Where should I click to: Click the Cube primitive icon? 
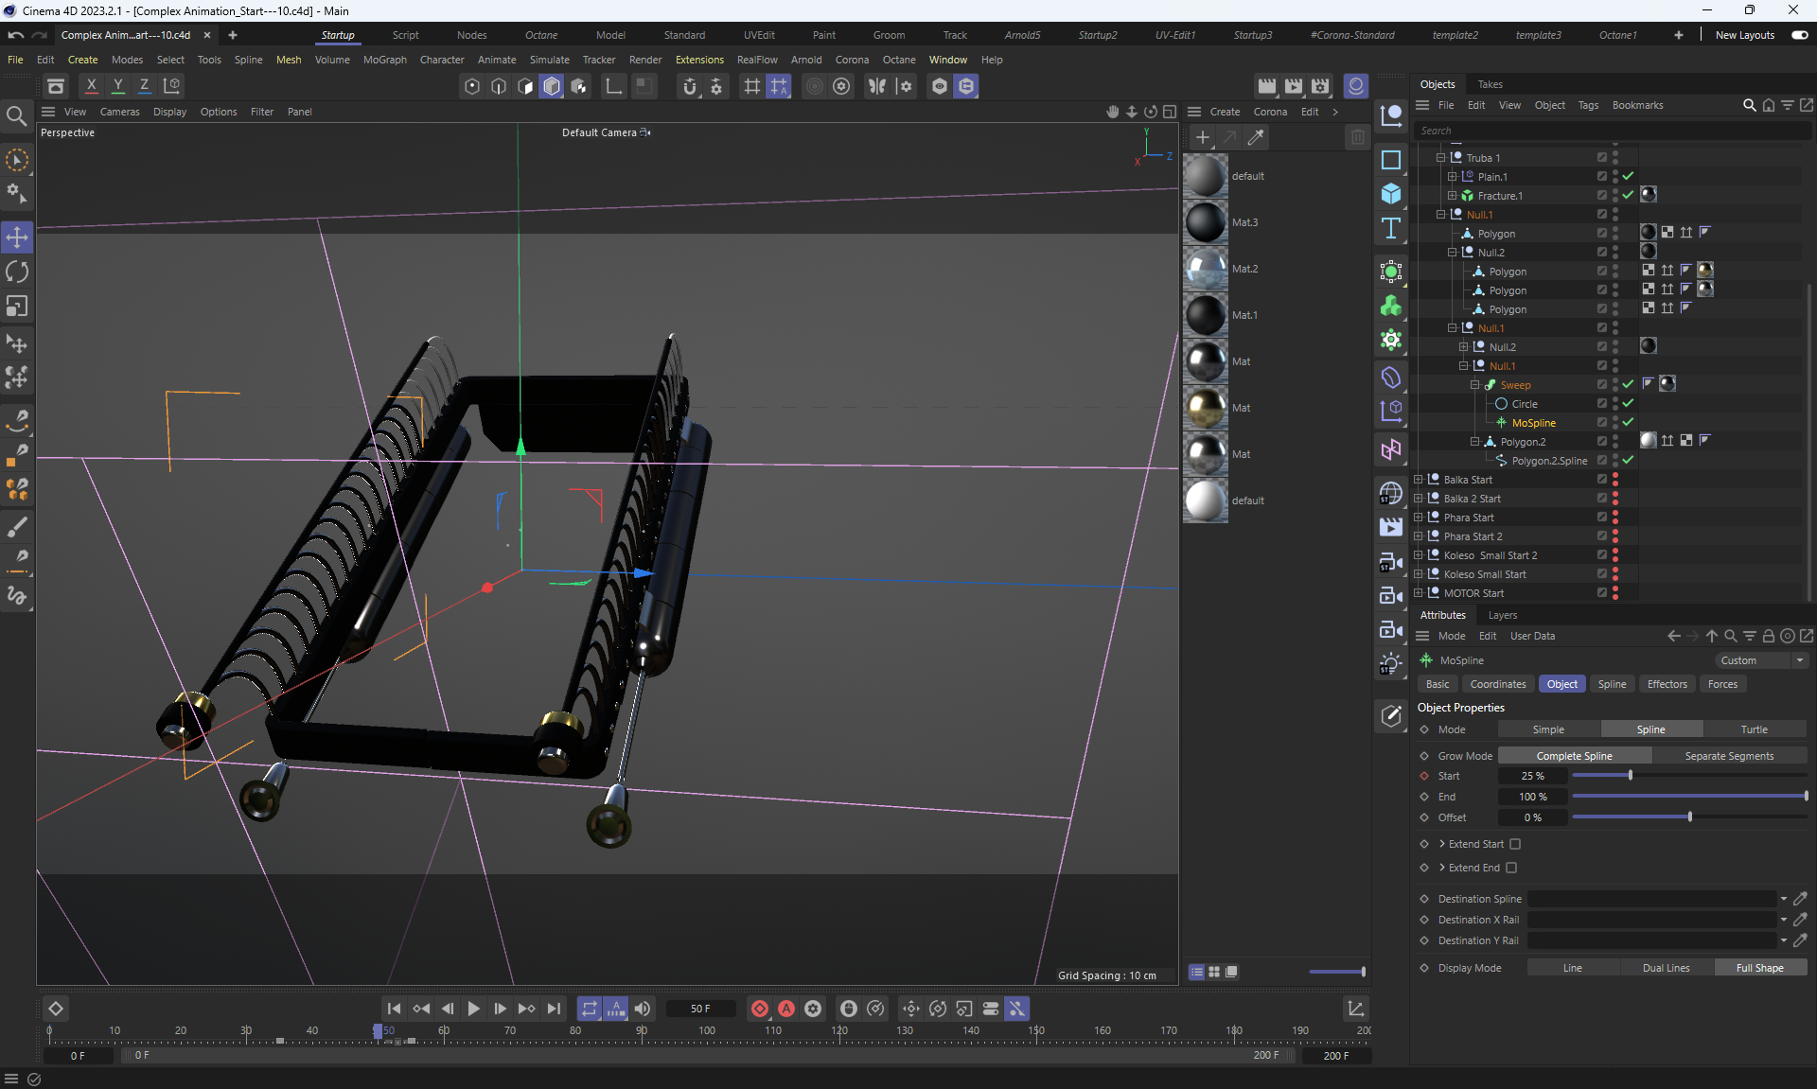(1390, 193)
